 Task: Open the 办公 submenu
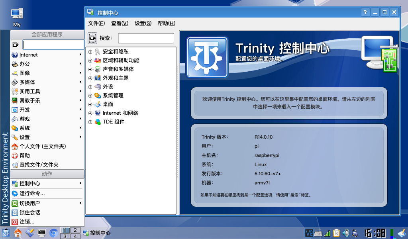tap(47, 64)
